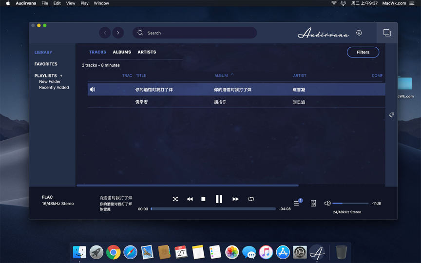
Task: Mute using the volume speaker icon
Action: pyautogui.click(x=327, y=203)
